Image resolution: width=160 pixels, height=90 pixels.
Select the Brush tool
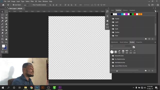[x=2, y=24]
